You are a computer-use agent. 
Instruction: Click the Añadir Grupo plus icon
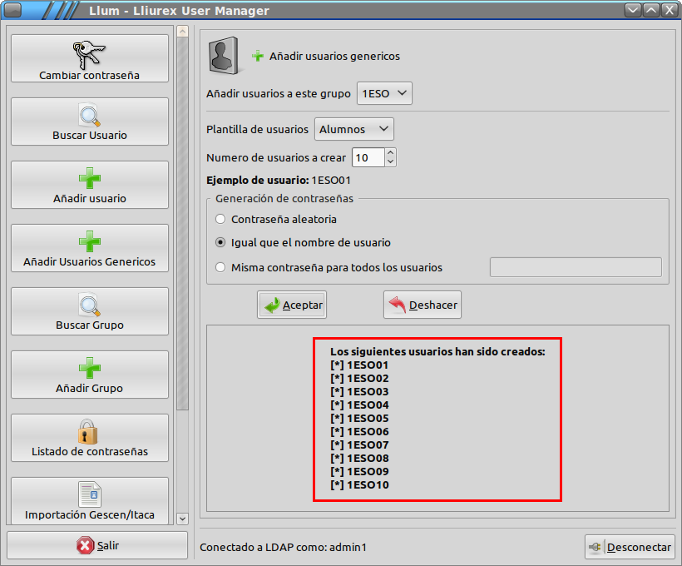89,369
